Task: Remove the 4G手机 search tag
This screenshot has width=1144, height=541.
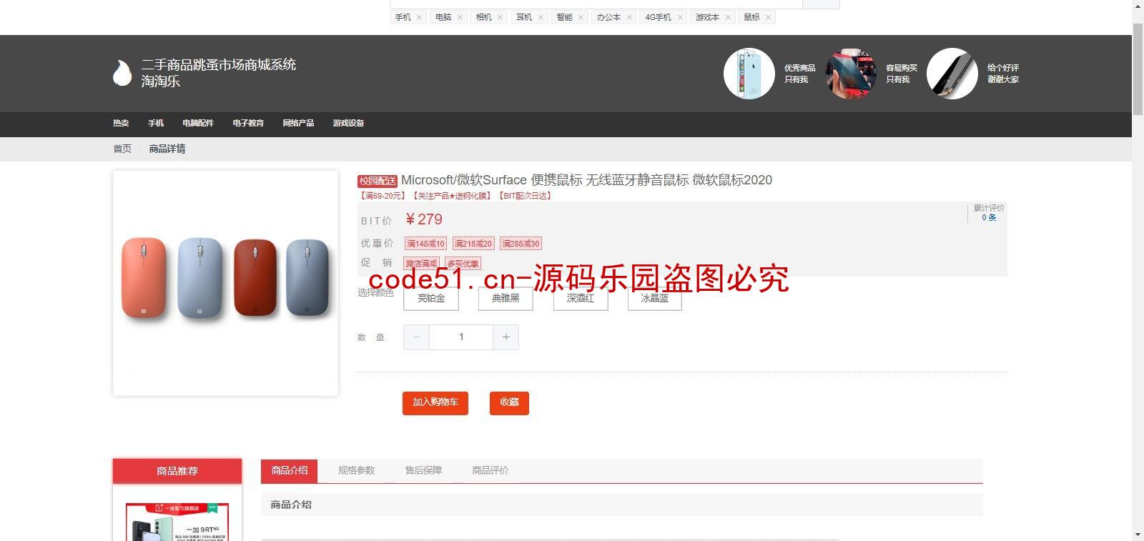Action: [x=680, y=17]
